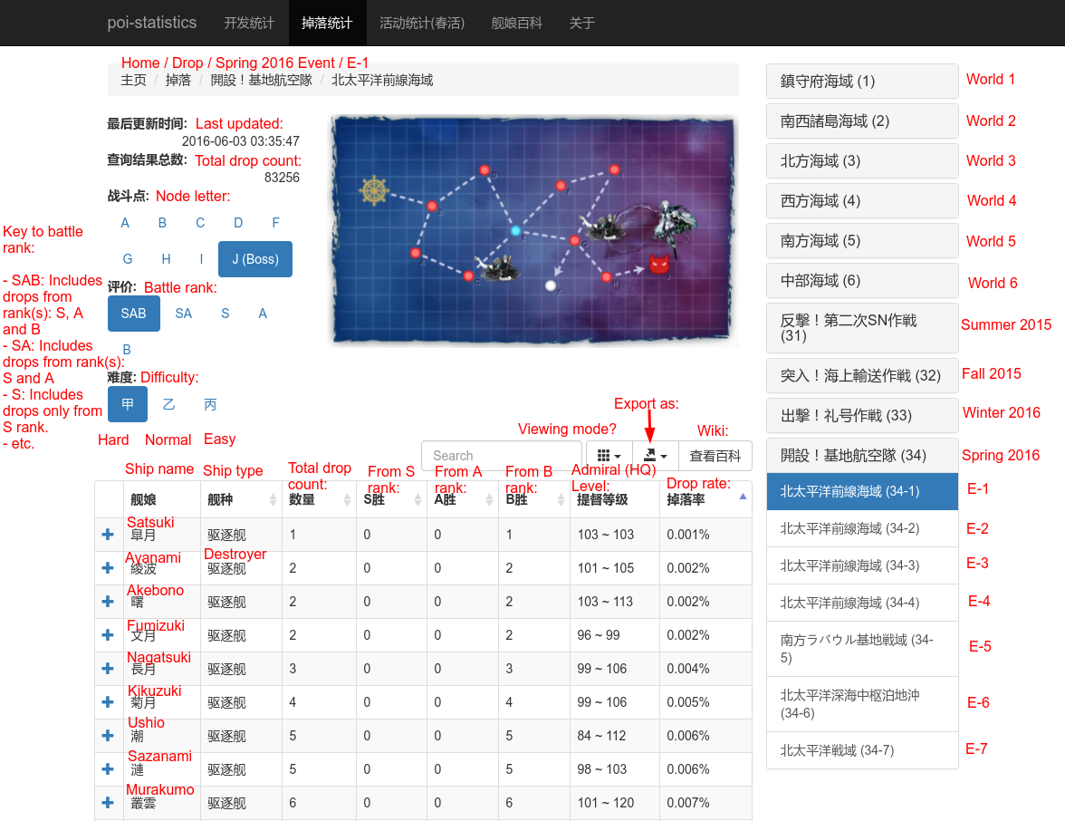Open 南西諸島海域 (2) world button
Image resolution: width=1065 pixels, height=821 pixels.
862,121
